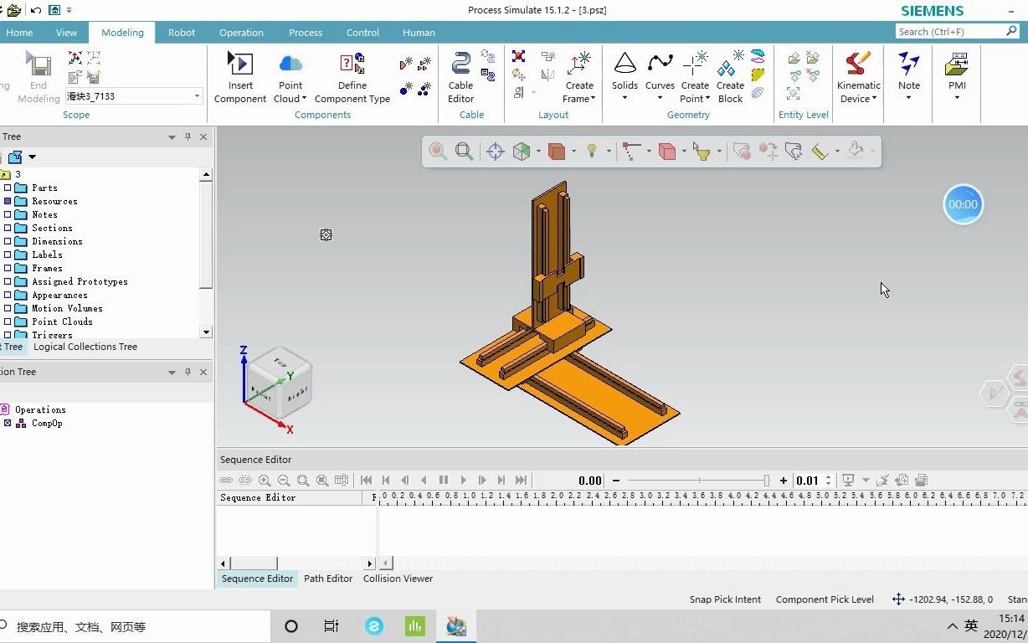Click the Center Of Rotation icon in viewport
The image size is (1028, 643).
pyautogui.click(x=494, y=151)
